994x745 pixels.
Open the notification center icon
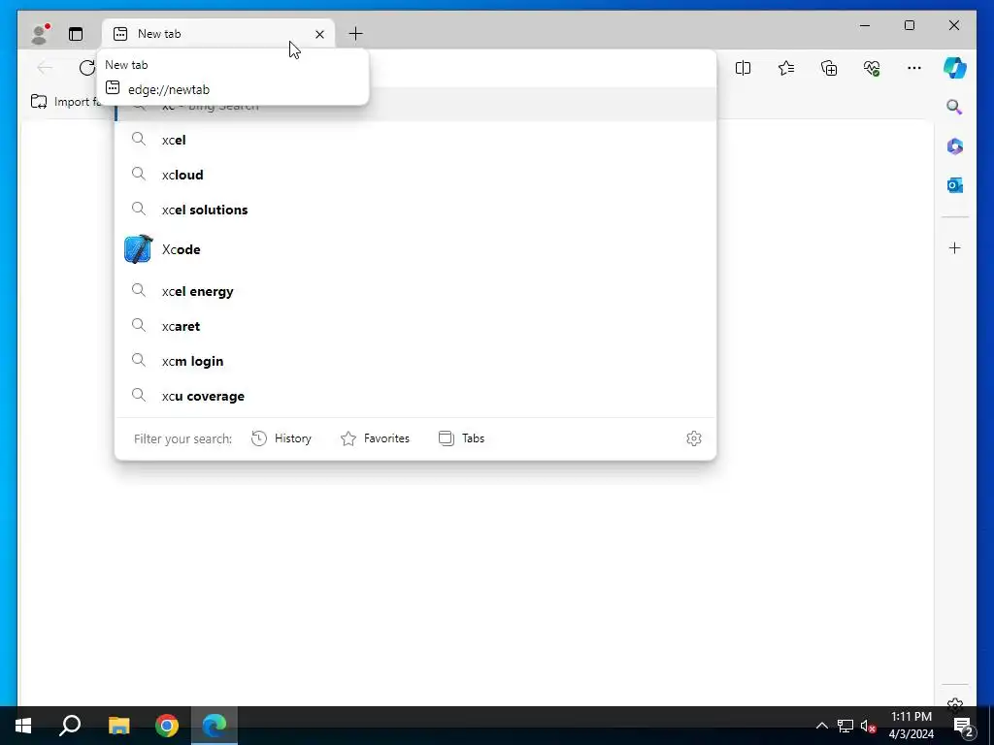tap(963, 726)
